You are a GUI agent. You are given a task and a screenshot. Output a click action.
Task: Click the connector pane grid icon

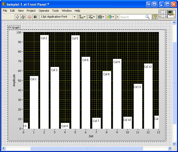tap(163, 14)
